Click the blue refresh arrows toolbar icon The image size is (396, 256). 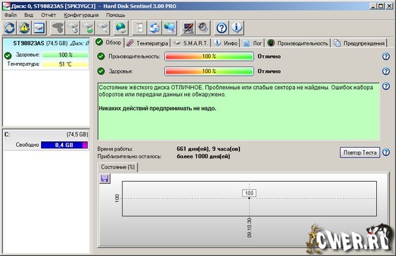(x=10, y=28)
